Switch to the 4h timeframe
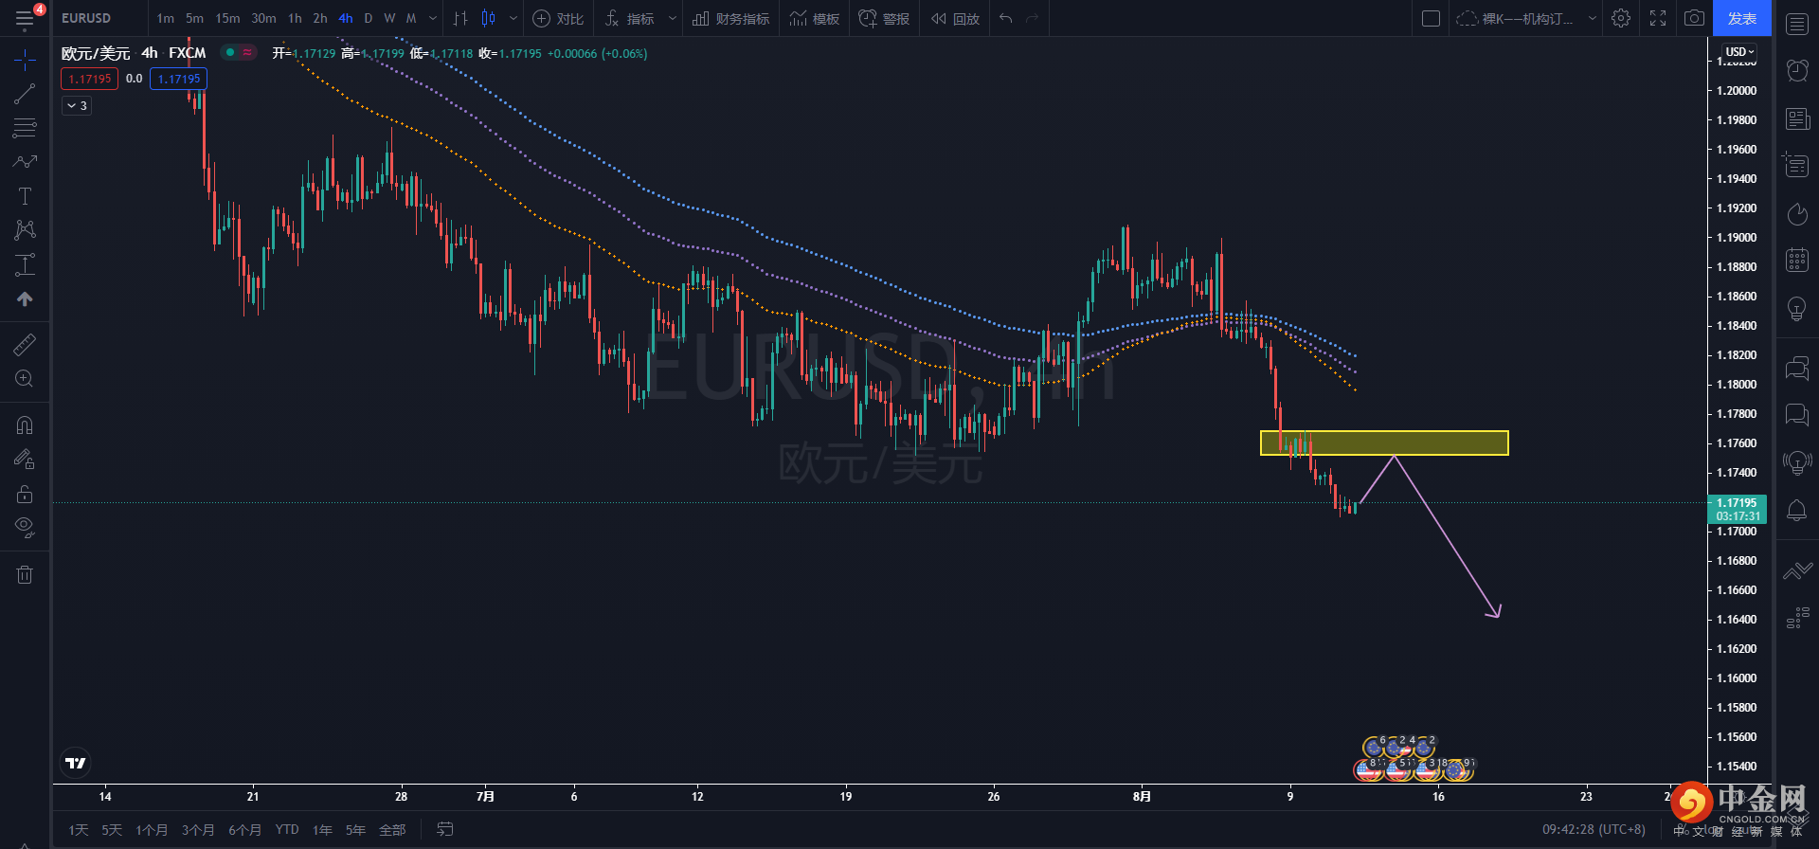Image resolution: width=1819 pixels, height=849 pixels. coord(346,18)
